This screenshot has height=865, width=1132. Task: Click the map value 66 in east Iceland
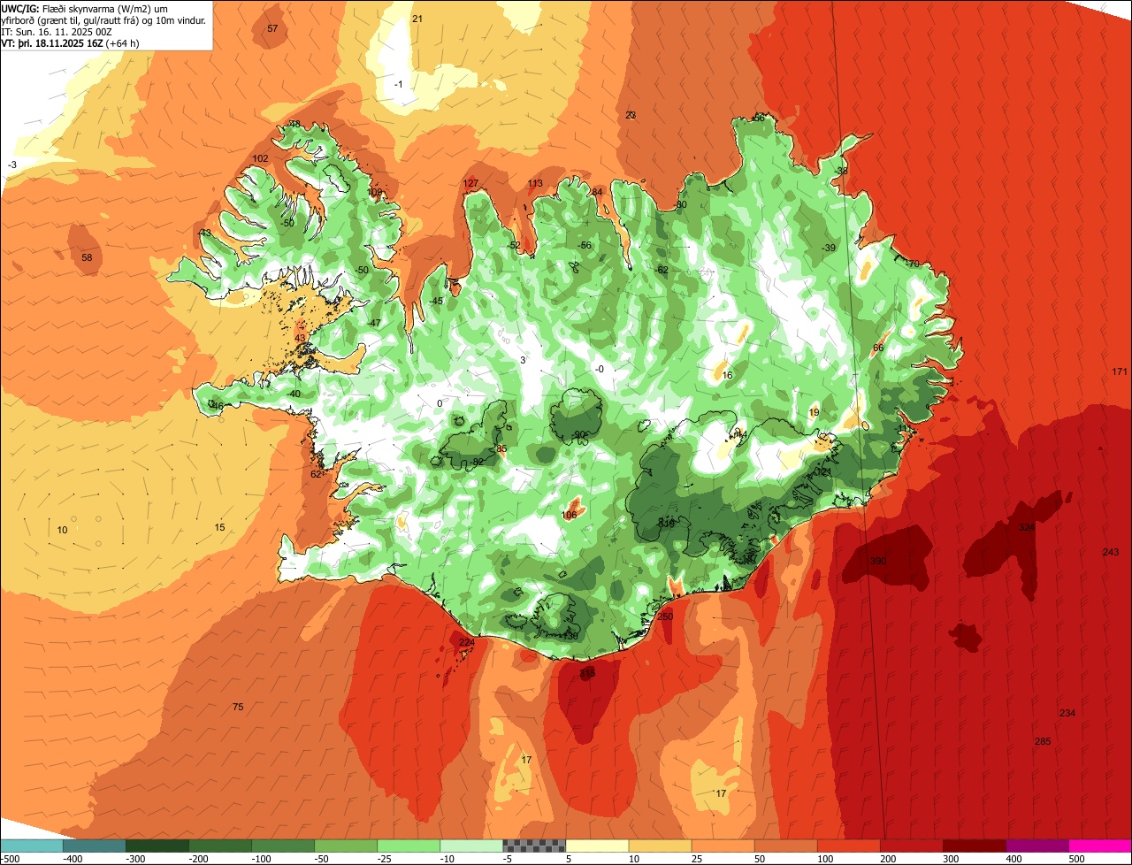point(878,348)
